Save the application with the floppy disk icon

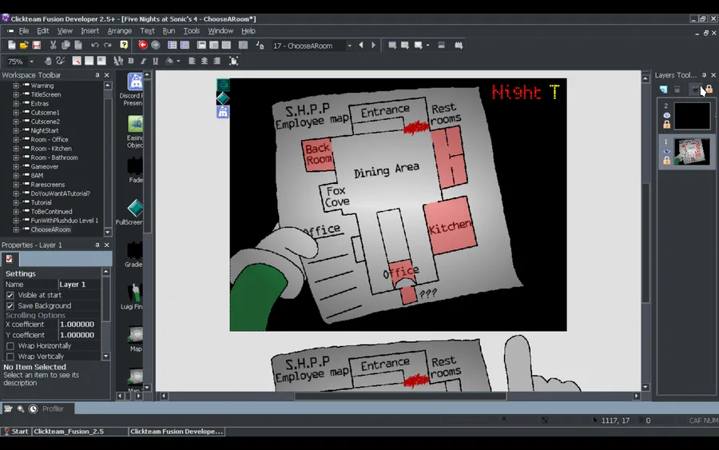tap(36, 45)
